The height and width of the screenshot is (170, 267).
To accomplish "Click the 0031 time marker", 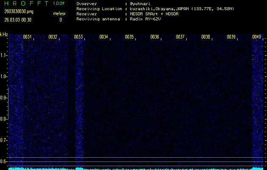I will [x=27, y=37].
